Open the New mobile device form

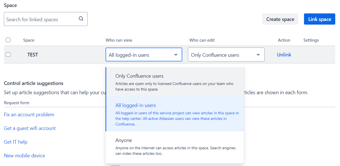[25, 156]
